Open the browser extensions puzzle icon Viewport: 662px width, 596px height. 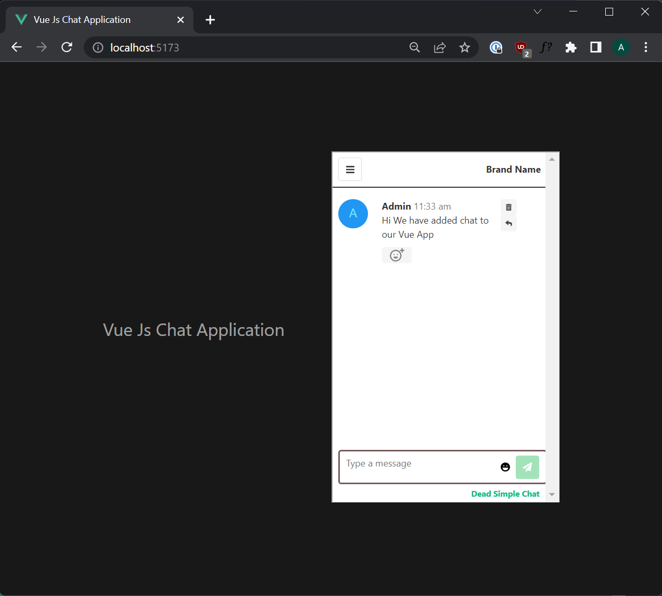point(570,47)
